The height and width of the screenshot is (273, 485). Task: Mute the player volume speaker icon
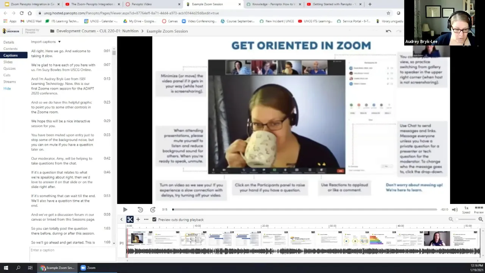click(x=455, y=209)
